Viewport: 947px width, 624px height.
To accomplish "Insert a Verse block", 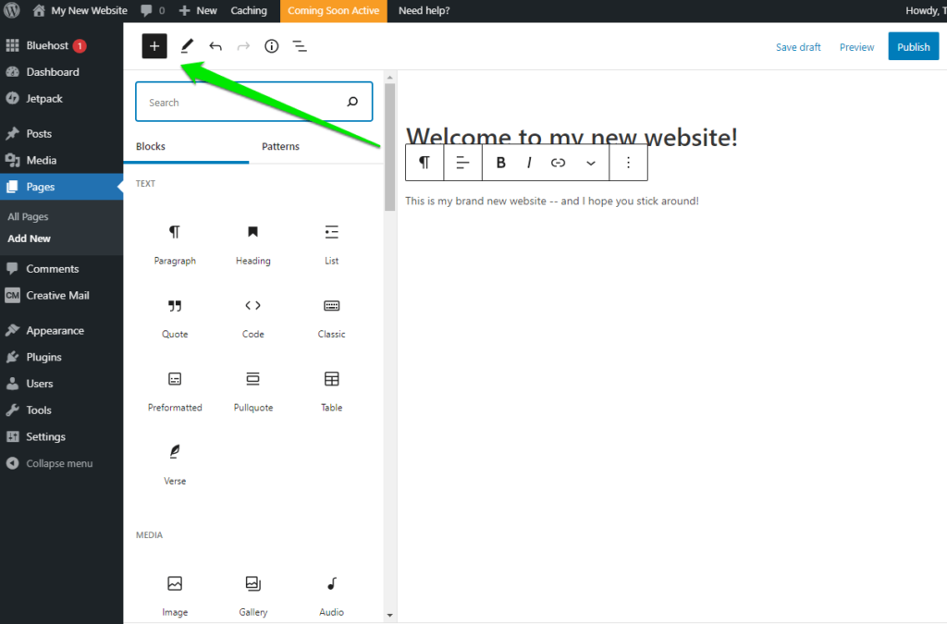I will click(x=175, y=465).
